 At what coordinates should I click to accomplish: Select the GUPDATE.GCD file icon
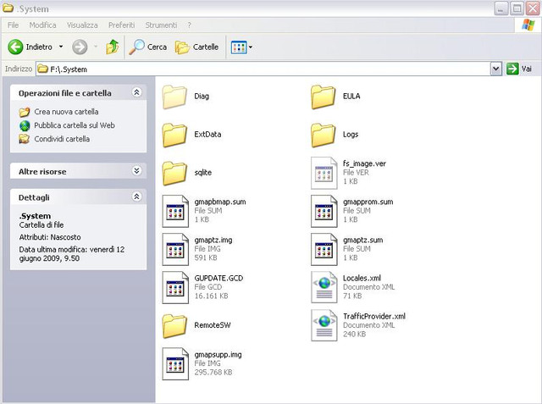(175, 287)
